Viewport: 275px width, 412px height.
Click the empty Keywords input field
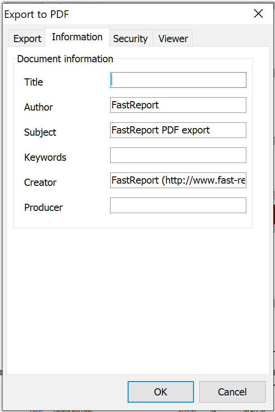click(178, 155)
